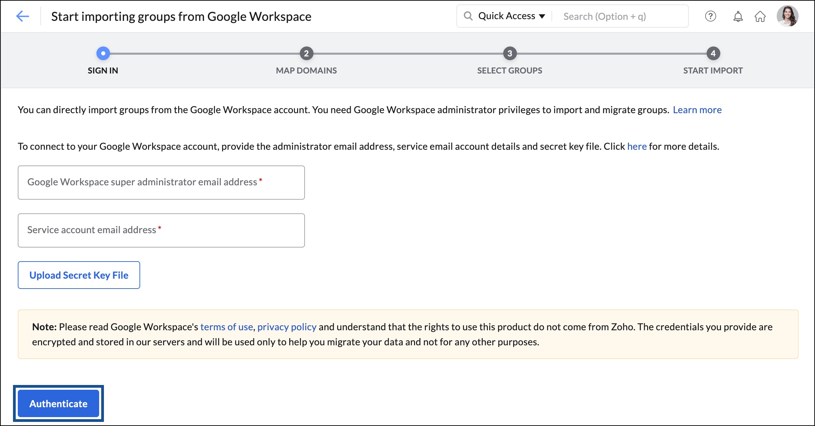
Task: Click the START IMPORT step indicator
Action: click(x=712, y=53)
